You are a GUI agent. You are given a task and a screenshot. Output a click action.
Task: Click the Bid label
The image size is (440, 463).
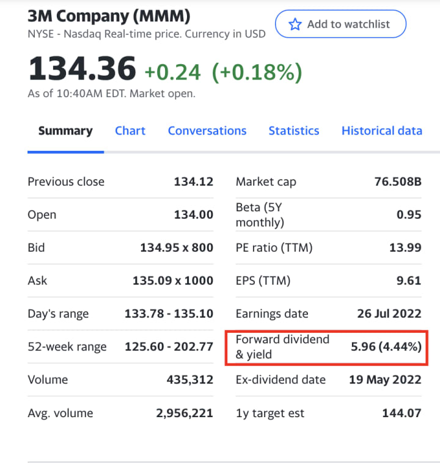pyautogui.click(x=36, y=248)
